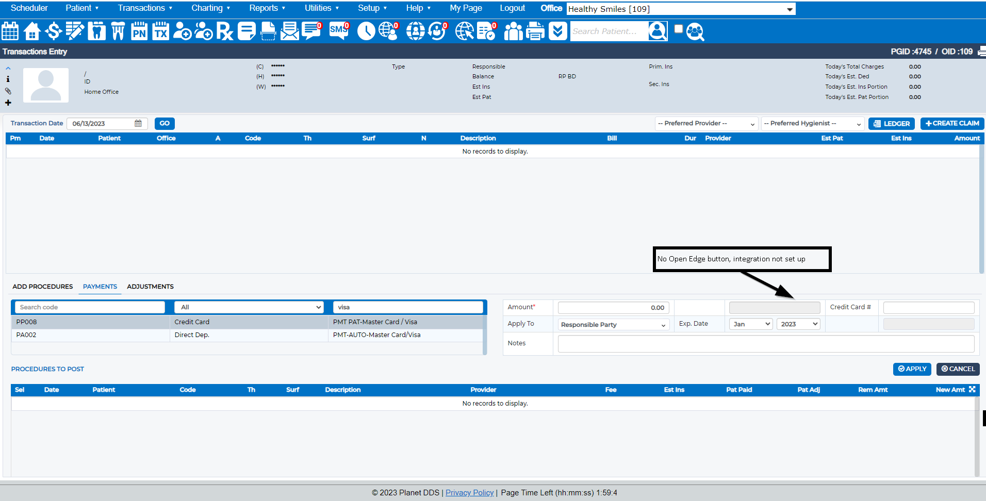
Task: Click the printer icon in toolbar
Action: tap(535, 31)
